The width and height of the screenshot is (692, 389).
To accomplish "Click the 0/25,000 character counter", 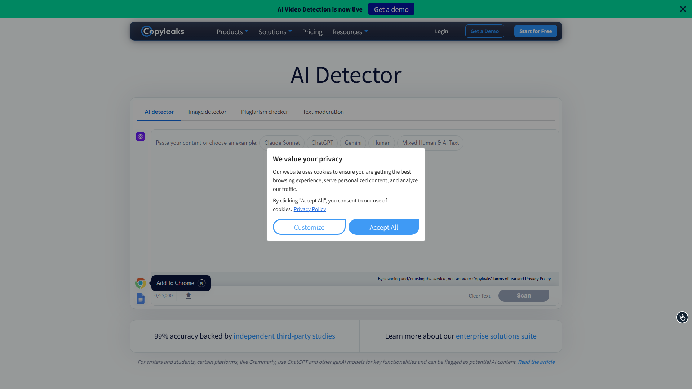I will pos(163,296).
